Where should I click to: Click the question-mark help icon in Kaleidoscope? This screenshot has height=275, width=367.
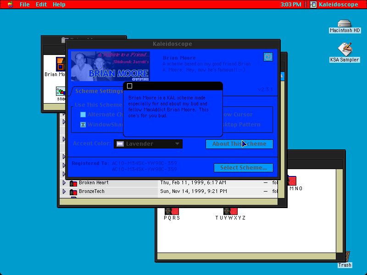click(x=268, y=57)
